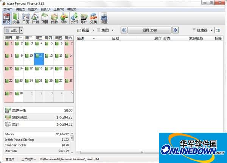Open the 预算 budget toolbar icon

click(45, 18)
